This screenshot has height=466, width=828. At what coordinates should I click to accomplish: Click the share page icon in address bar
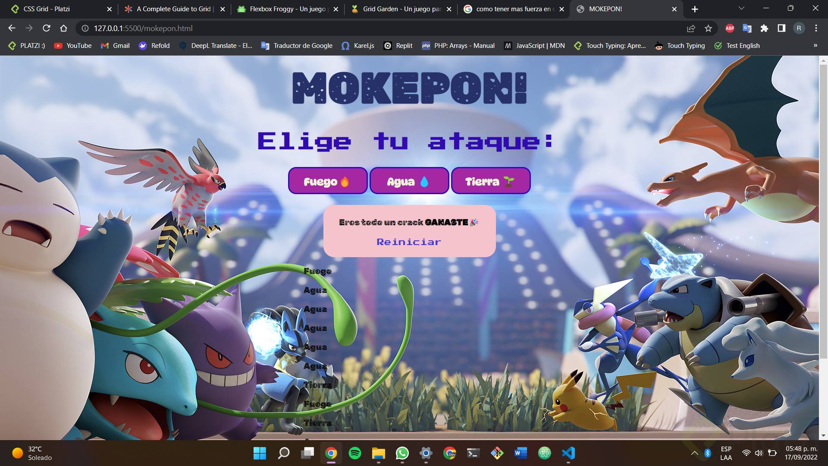point(691,28)
